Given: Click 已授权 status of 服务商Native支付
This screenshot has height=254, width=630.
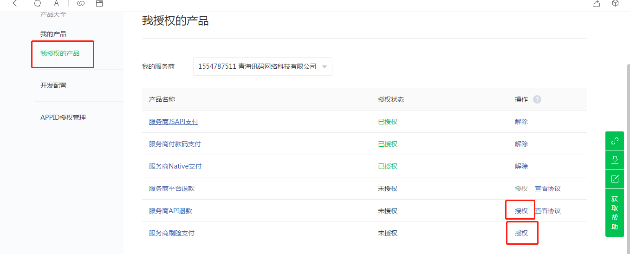Looking at the screenshot, I should [388, 166].
